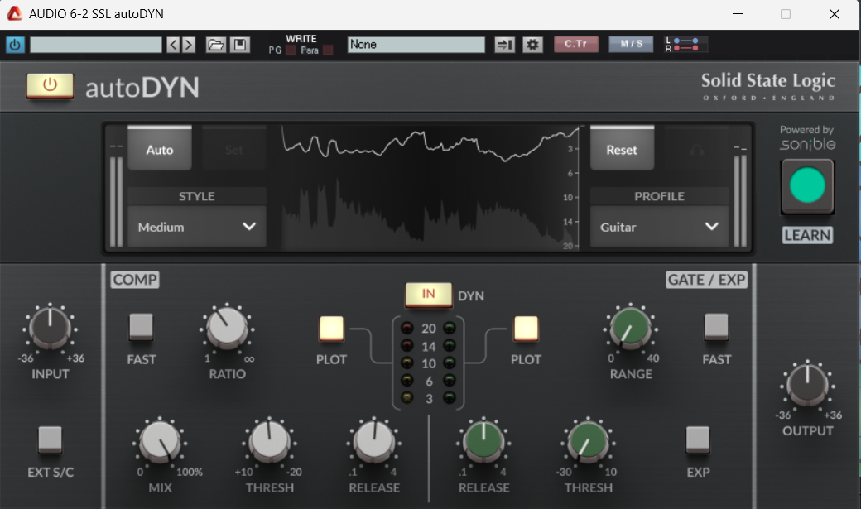Open the PROFILE dropdown showing Guitar
The width and height of the screenshot is (861, 509).
(659, 227)
